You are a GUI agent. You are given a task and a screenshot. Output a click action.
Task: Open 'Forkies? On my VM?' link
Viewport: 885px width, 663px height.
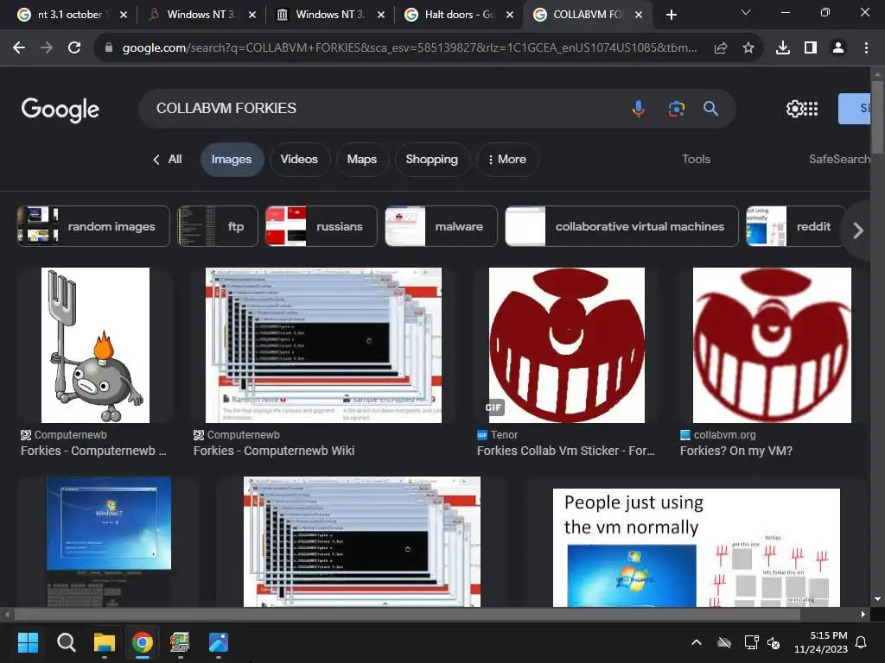(x=736, y=451)
